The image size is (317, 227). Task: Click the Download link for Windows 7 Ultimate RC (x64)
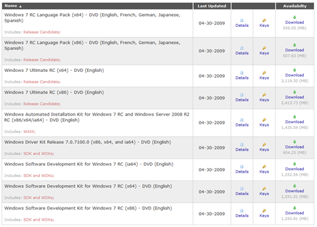pyautogui.click(x=294, y=75)
